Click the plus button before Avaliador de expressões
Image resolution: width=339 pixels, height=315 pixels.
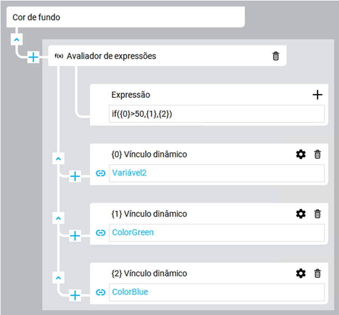tap(33, 58)
